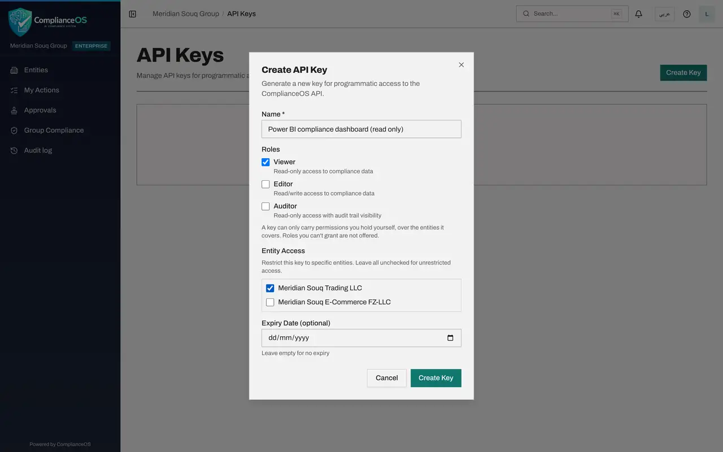This screenshot has height=452, width=723.
Task: Click the Entities building icon in the sidebar
Action: point(14,70)
